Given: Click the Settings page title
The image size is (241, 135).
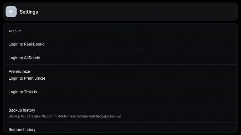Looking at the screenshot, I should click(x=29, y=12).
